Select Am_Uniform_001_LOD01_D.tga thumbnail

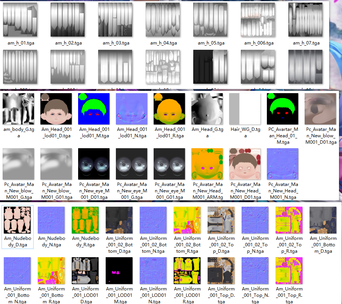(85, 271)
